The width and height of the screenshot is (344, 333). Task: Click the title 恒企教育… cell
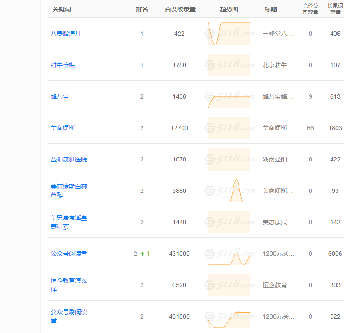(277, 285)
